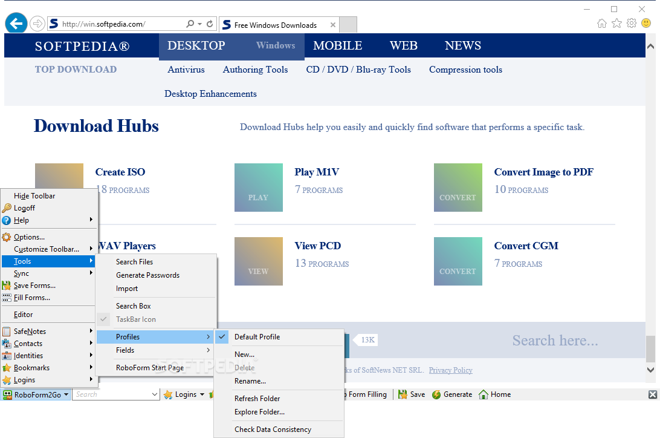Click the Search here... field
Viewport: 660px width, 438px height.
[x=555, y=340]
